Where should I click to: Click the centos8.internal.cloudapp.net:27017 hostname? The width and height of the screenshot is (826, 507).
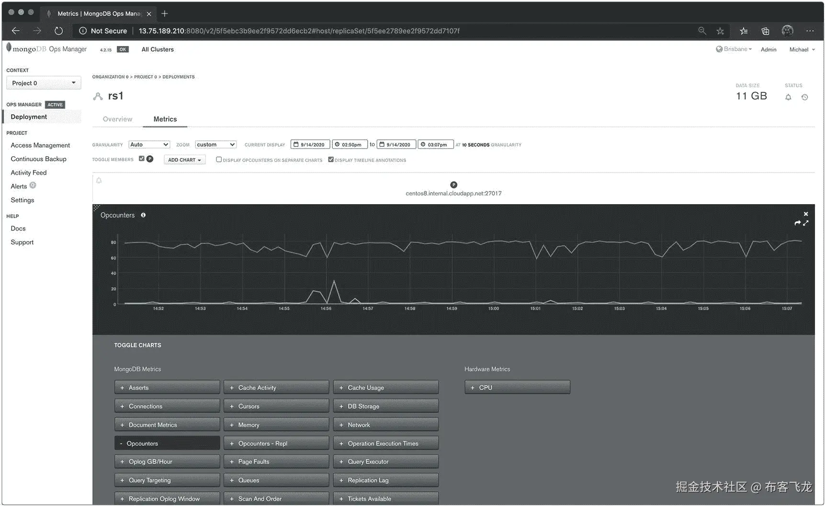coord(453,194)
